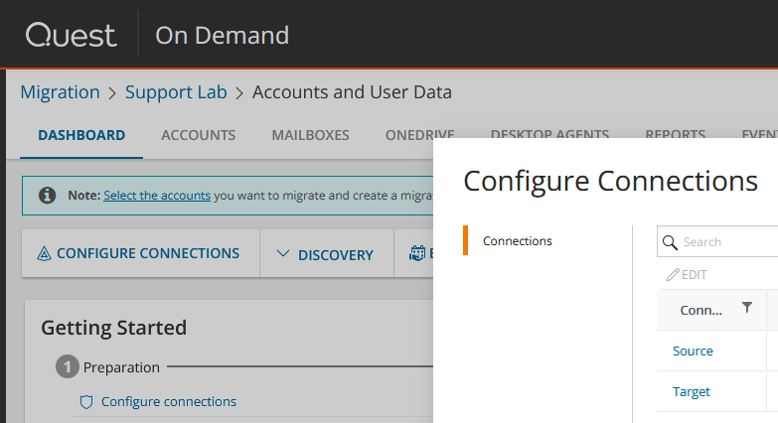Screen dimensions: 778x423
Task: Open the Support Lab breadcrumb link
Action: tap(176, 92)
